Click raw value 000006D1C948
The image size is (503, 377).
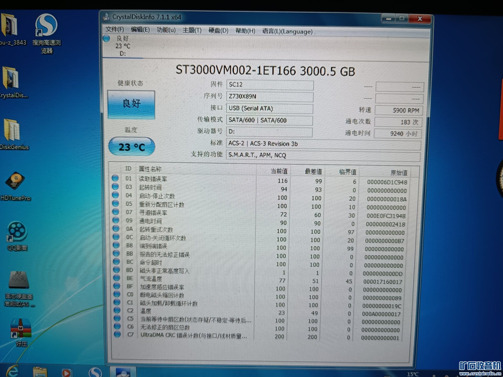[x=387, y=182]
